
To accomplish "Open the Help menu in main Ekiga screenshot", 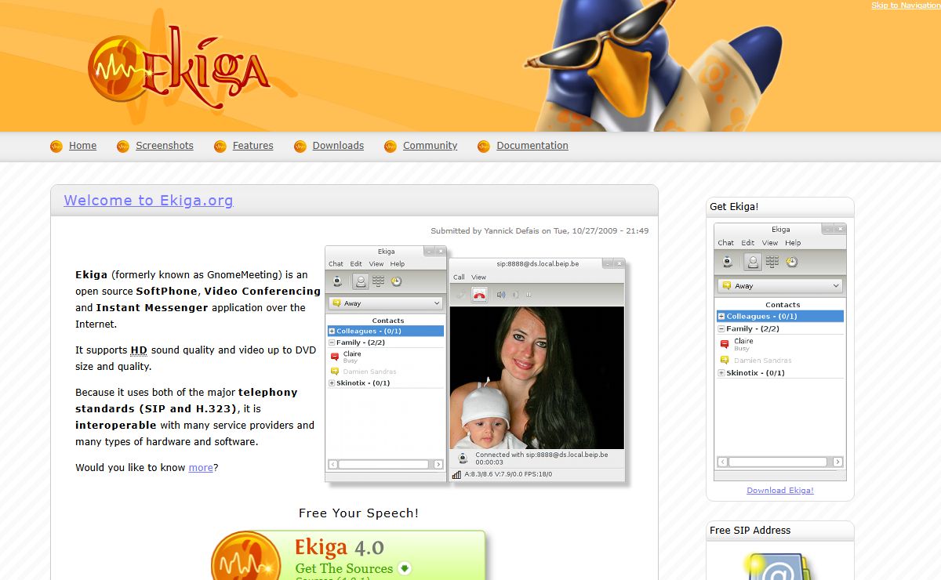I will pyautogui.click(x=398, y=264).
